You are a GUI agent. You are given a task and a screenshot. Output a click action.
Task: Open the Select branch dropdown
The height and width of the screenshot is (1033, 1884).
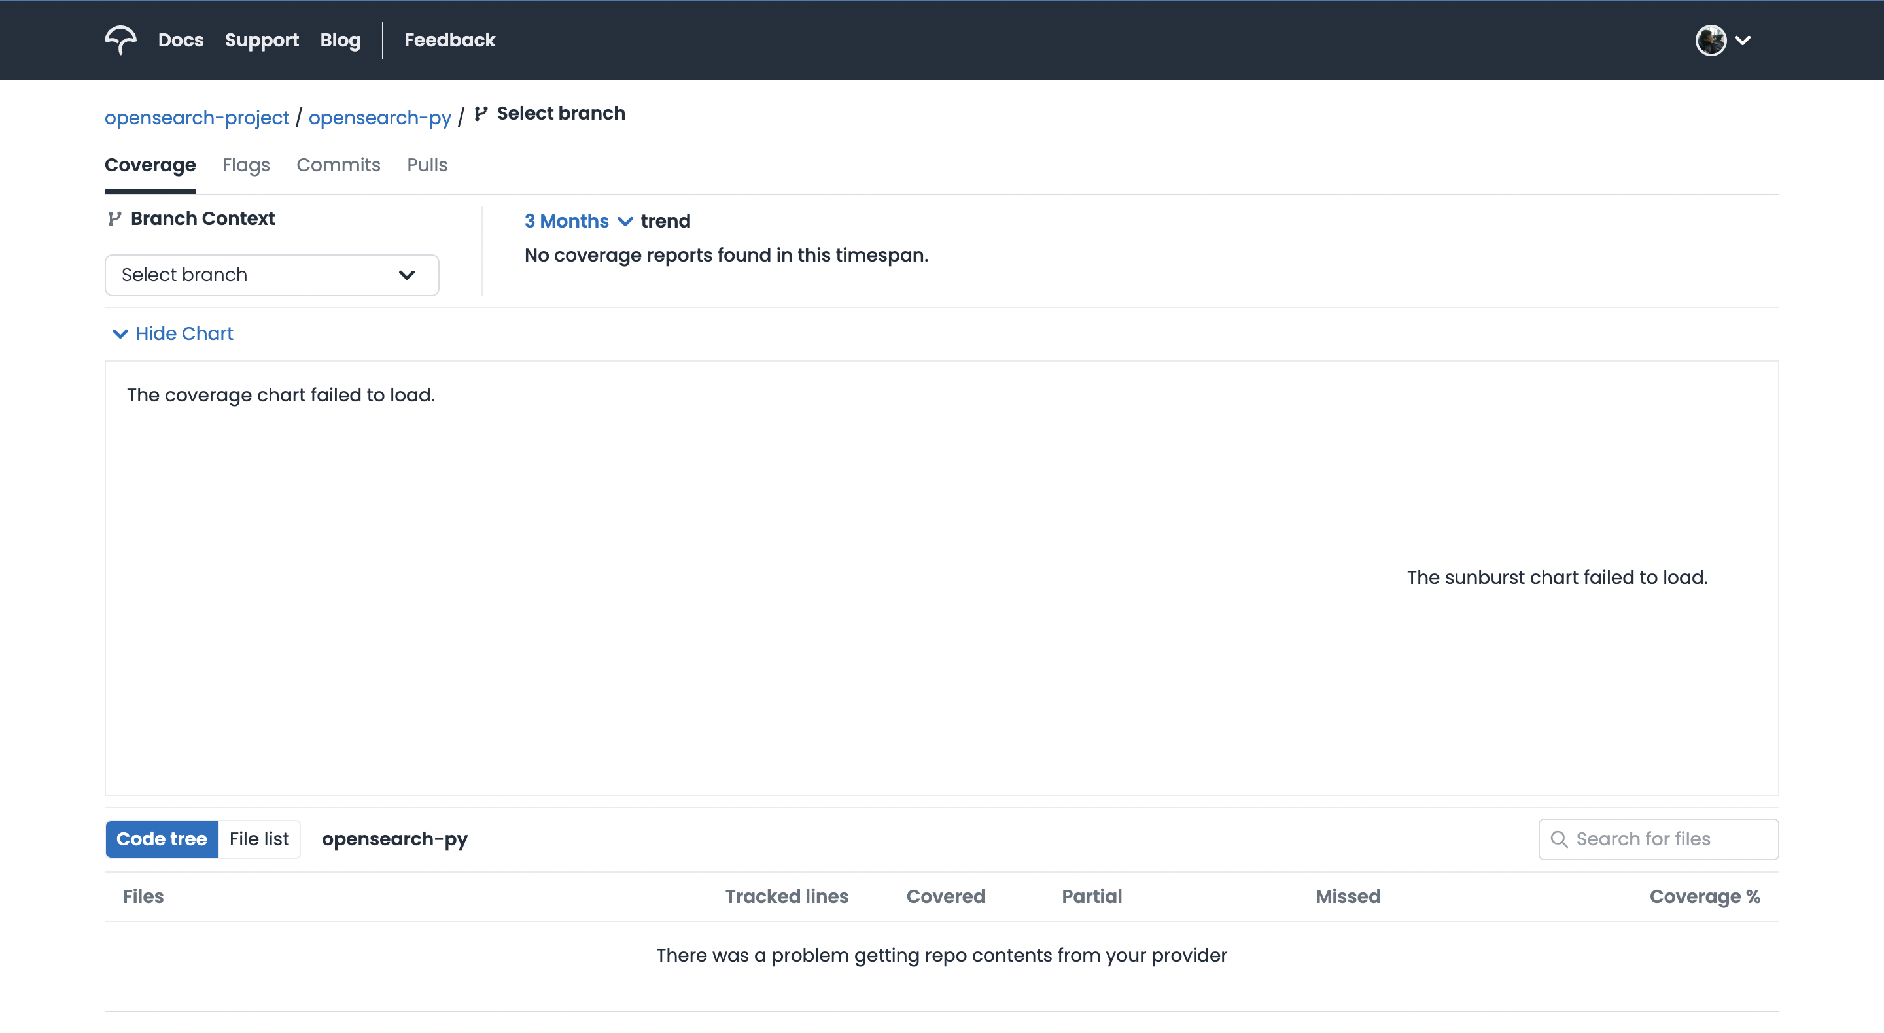tap(271, 275)
